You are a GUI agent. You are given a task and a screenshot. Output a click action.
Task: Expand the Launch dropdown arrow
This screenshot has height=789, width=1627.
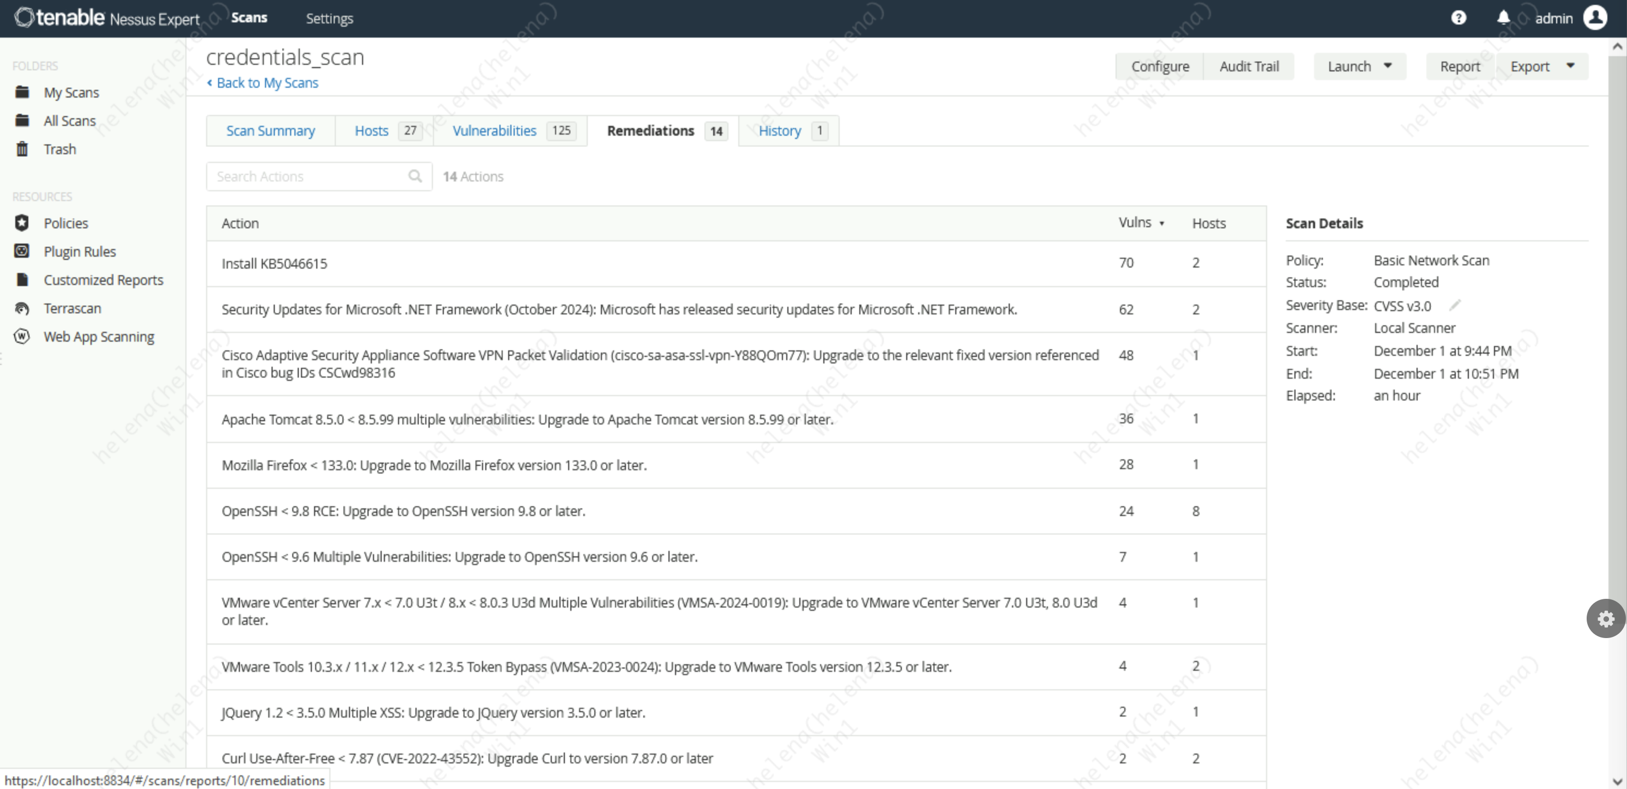coord(1388,65)
